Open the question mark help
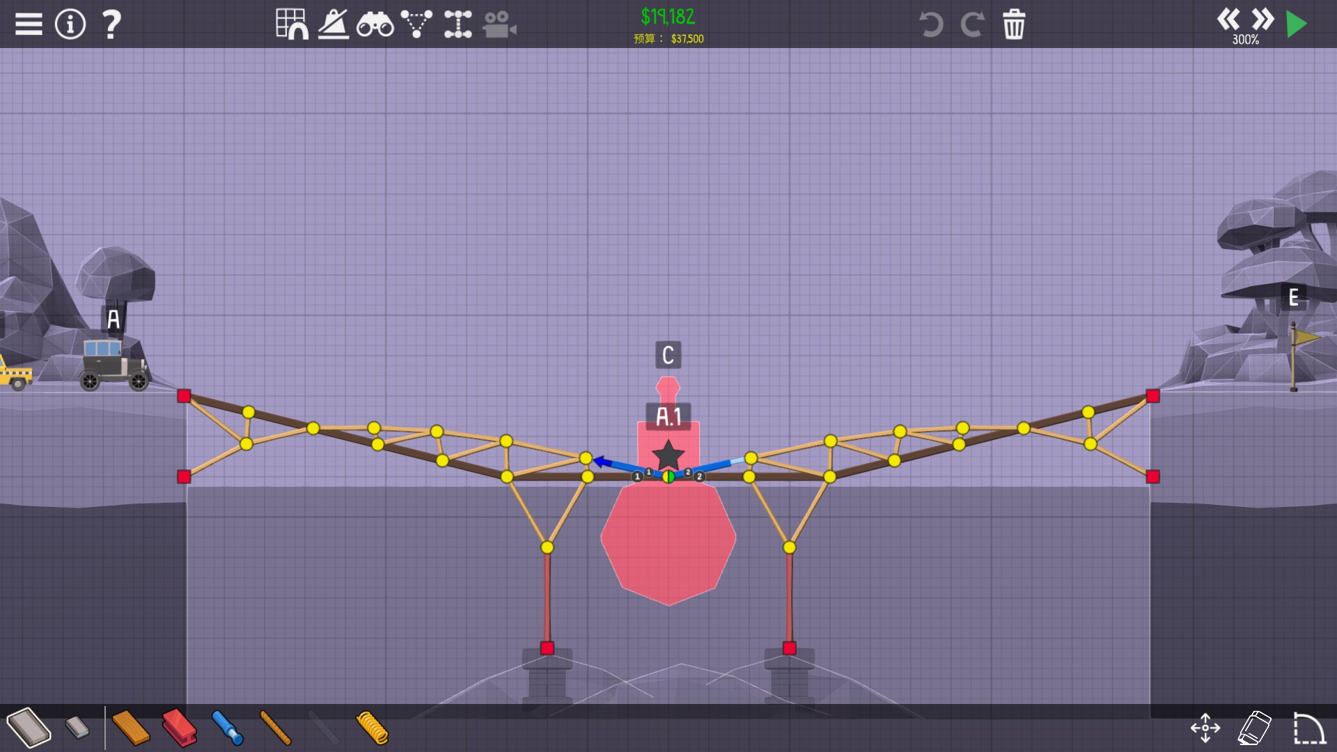Image resolution: width=1337 pixels, height=752 pixels. pyautogui.click(x=111, y=24)
